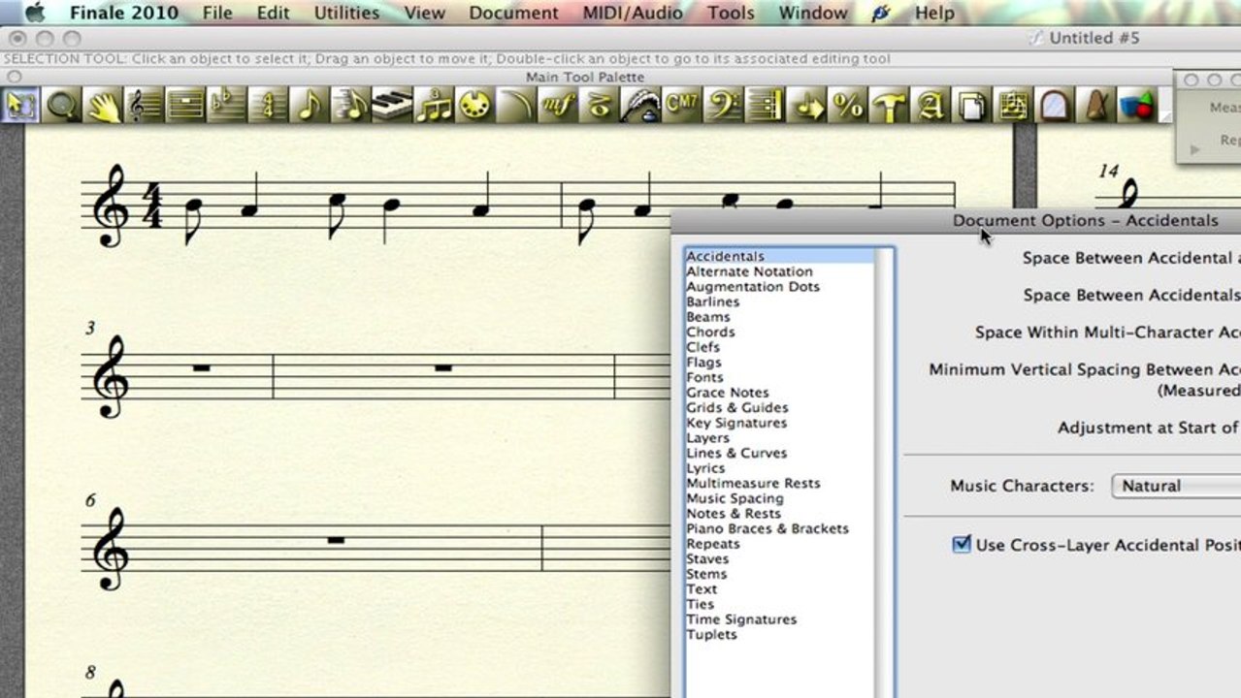
Task: Select Grace Notes category
Action: coord(728,393)
